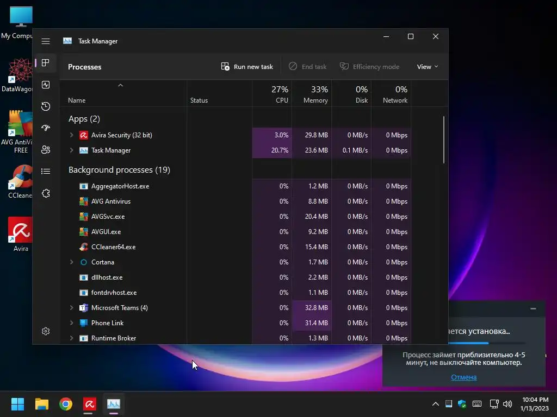Click Run new task button
This screenshot has width=557, height=417.
pos(247,67)
